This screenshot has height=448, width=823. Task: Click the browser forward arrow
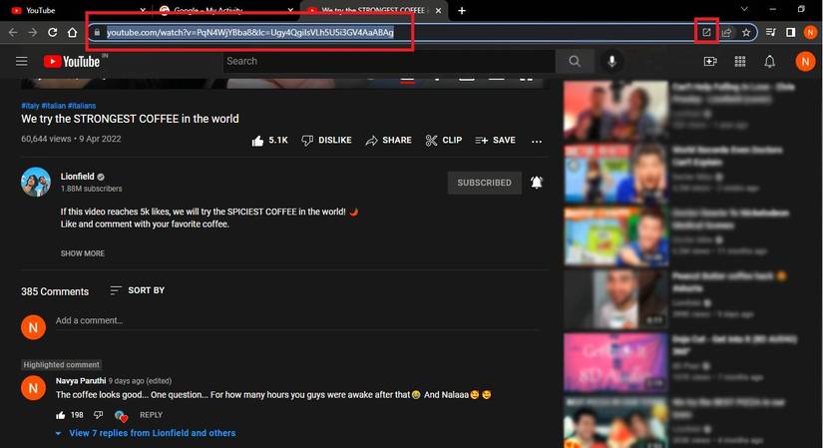33,33
